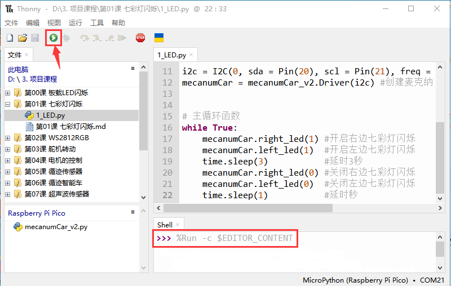Click the 此电脑 link in files panel
Screen dimensions: 451x286
(18, 69)
